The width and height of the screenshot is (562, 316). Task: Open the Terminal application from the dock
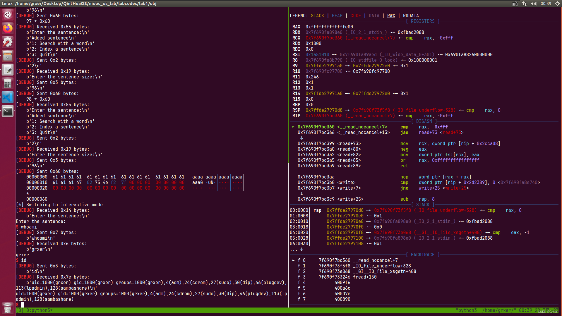click(7, 111)
